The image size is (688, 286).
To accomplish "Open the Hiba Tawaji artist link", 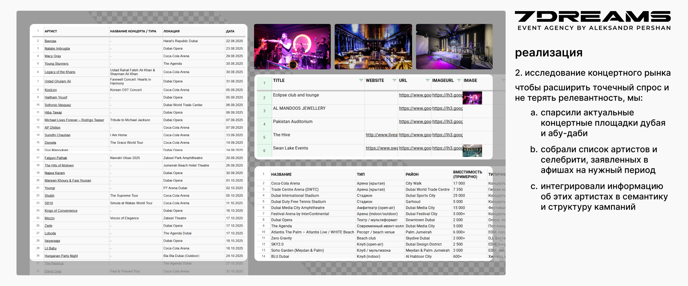I will point(53,113).
